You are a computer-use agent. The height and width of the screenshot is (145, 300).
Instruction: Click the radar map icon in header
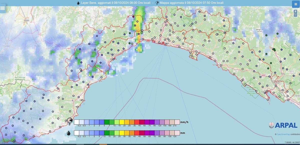pos(157,3)
